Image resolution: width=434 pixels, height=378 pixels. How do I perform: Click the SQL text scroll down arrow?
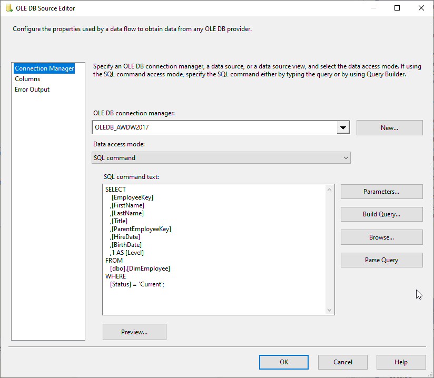(x=329, y=310)
